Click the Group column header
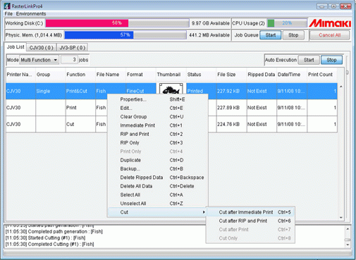Image resolution: width=356 pixels, height=260 pixels. click(51, 75)
